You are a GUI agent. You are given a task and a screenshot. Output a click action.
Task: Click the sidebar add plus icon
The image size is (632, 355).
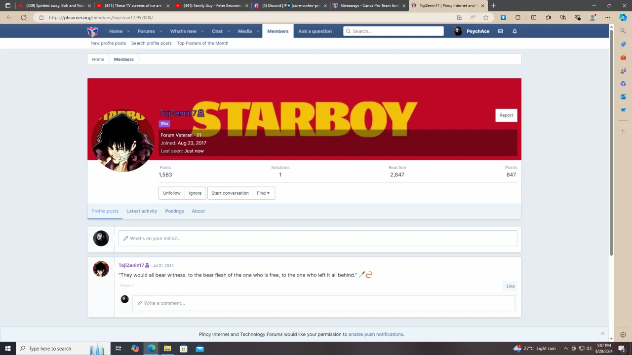click(x=623, y=131)
